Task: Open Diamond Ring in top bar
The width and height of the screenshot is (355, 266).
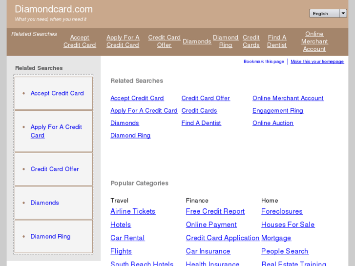Action: pos(226,41)
